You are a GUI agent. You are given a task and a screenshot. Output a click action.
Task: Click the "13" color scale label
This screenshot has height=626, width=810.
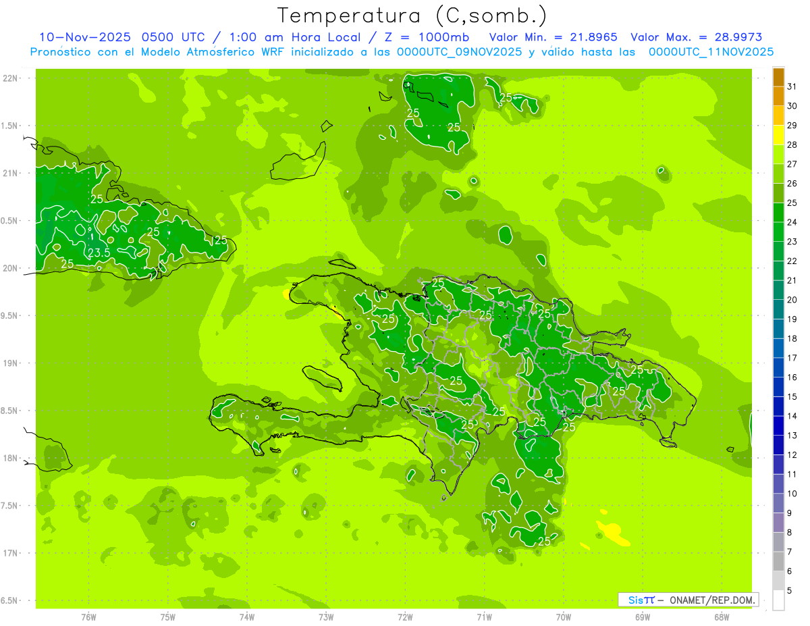coord(792,436)
